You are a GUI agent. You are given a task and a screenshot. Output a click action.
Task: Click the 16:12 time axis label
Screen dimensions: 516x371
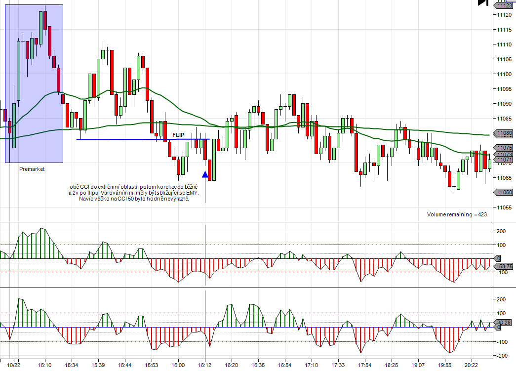tap(205, 365)
